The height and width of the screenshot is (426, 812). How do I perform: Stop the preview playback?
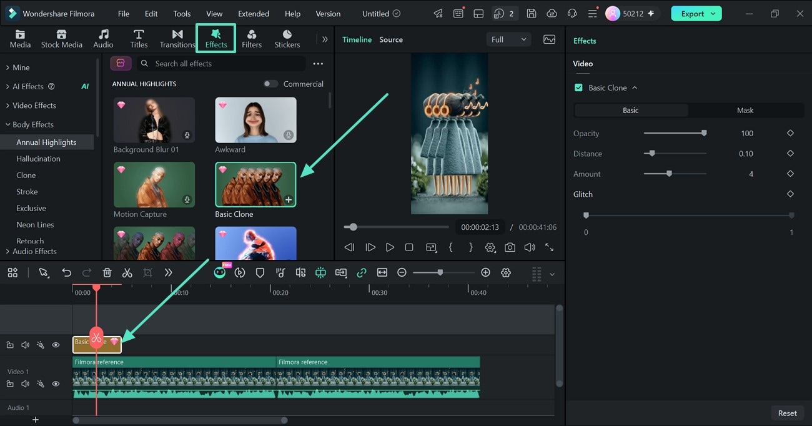click(409, 247)
